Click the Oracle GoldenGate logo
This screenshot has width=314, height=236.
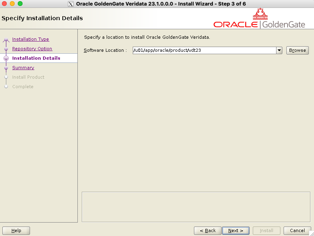pos(259,19)
